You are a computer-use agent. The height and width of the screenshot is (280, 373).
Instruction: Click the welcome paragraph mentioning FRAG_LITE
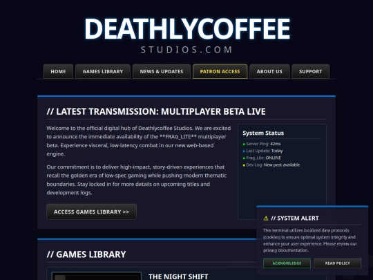(x=139, y=141)
